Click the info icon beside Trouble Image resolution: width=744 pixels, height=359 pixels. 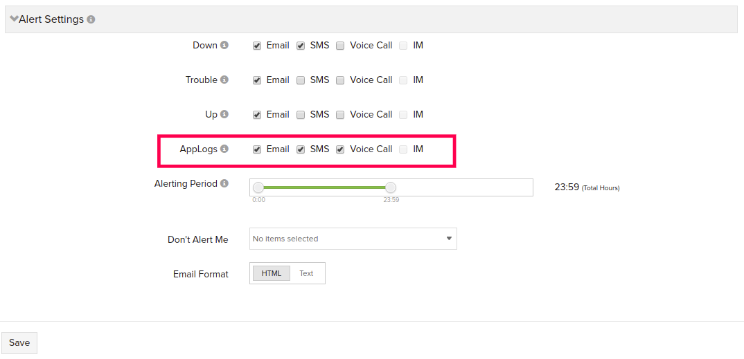224,80
